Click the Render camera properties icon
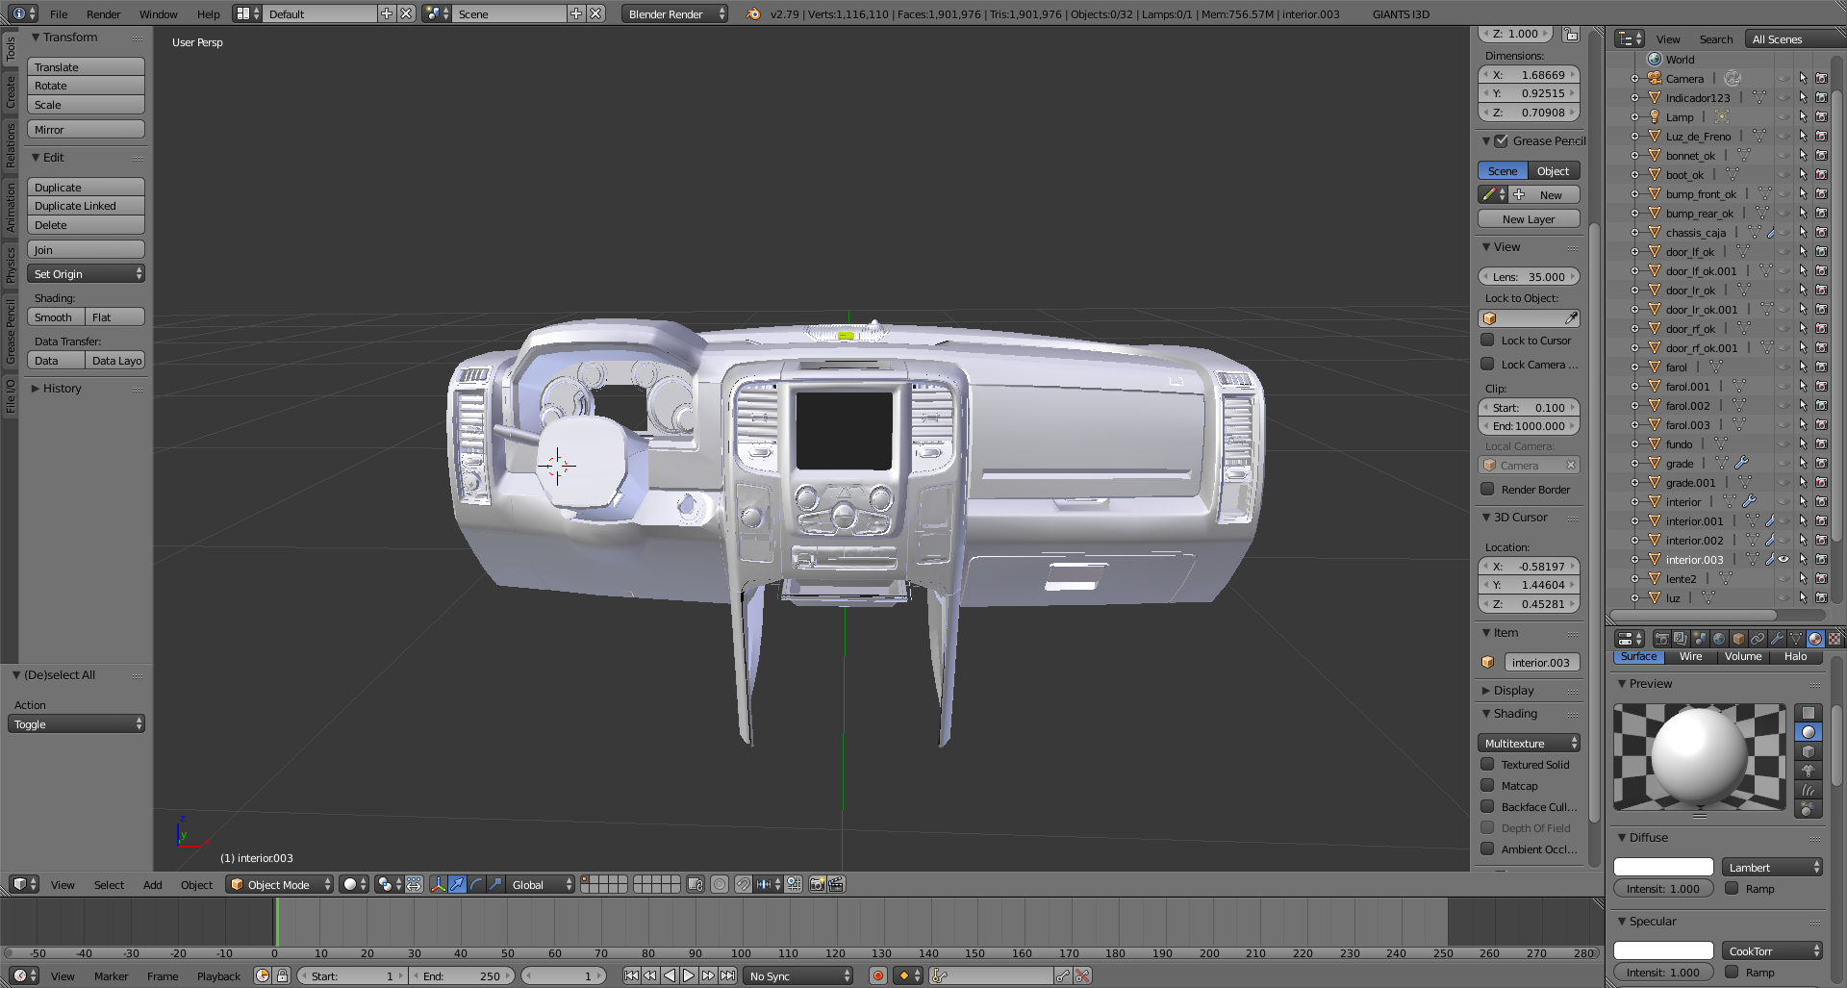This screenshot has width=1847, height=988. click(1661, 639)
